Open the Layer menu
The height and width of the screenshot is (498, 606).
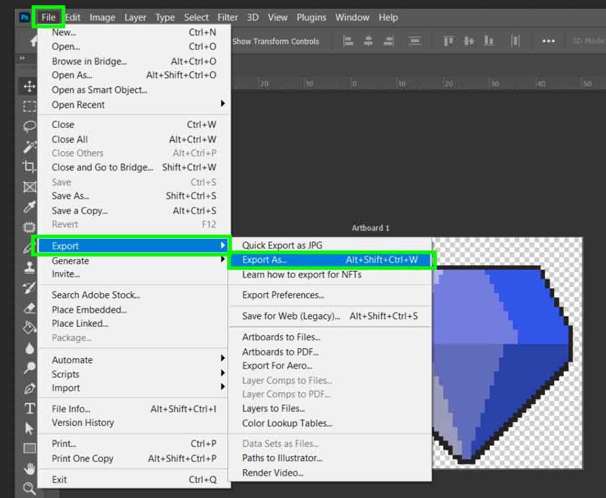click(135, 17)
